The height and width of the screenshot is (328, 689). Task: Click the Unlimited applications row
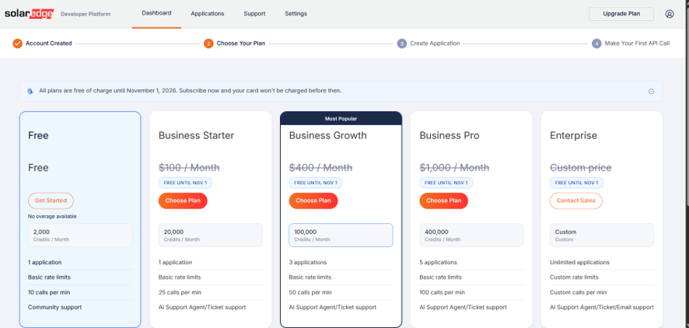602,263
